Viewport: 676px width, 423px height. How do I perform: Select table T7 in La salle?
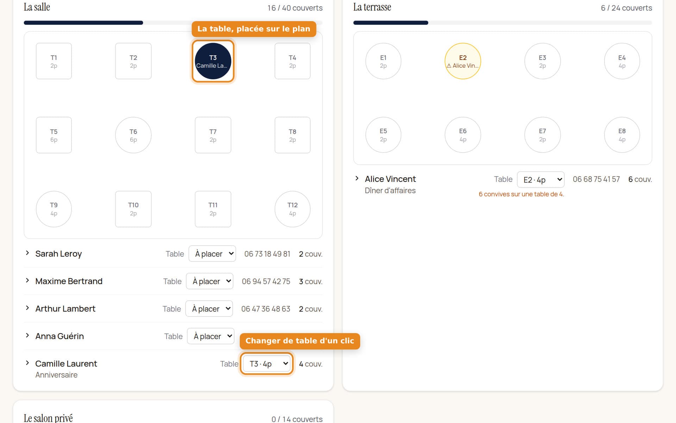pyautogui.click(x=213, y=135)
